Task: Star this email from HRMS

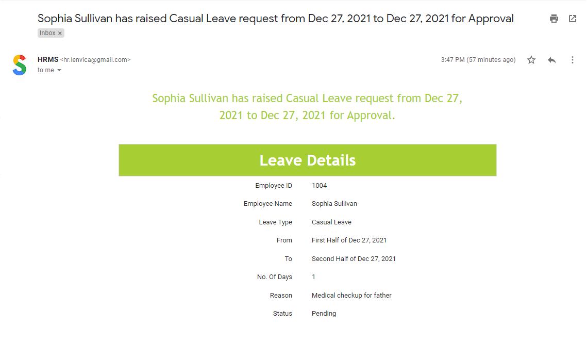Action: click(531, 60)
